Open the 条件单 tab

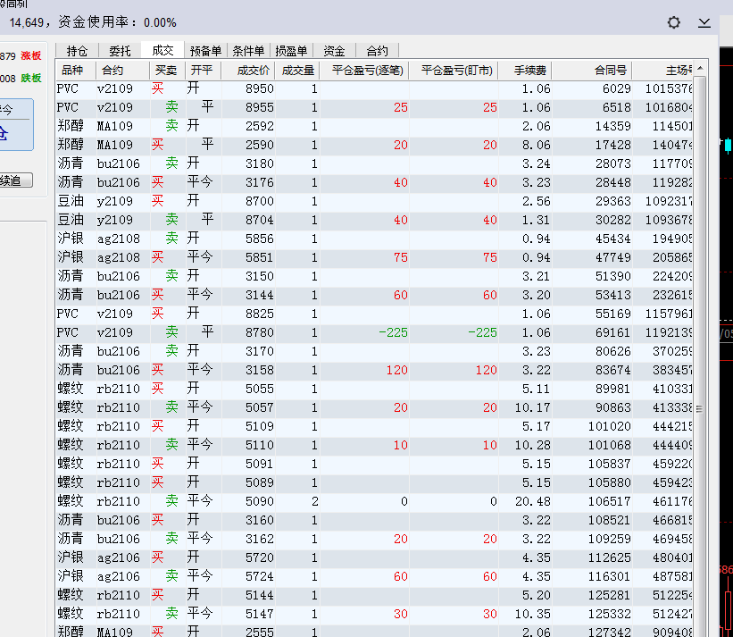pos(248,51)
